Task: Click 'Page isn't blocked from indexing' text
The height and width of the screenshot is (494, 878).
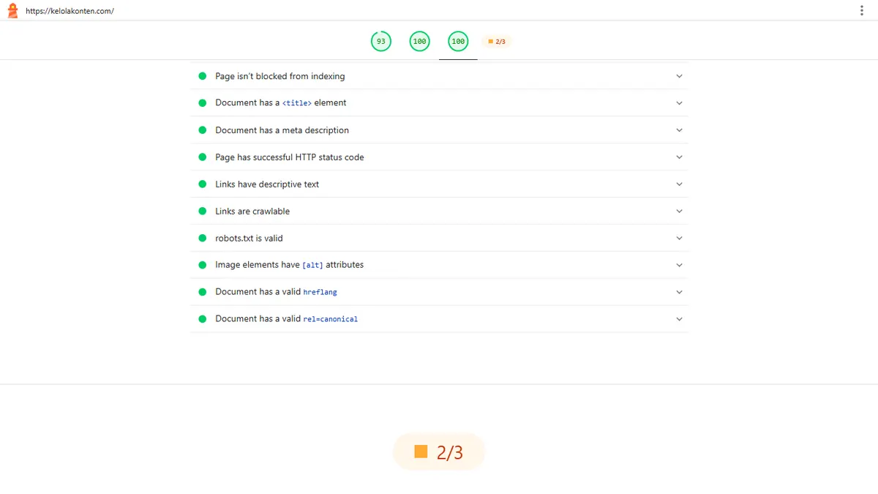Action: [280, 76]
